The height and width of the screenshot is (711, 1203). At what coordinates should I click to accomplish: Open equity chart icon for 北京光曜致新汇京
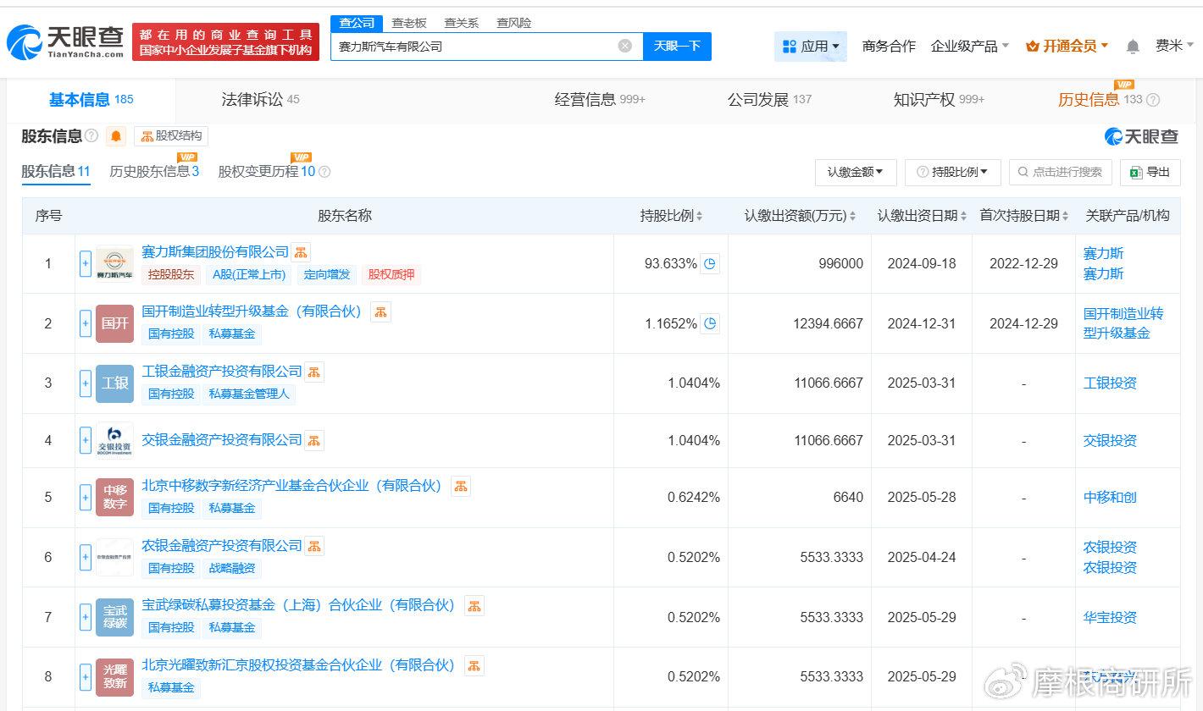point(474,665)
